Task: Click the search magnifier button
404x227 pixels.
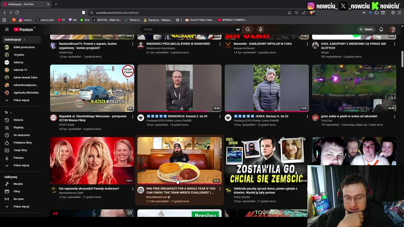Action: coord(248,29)
